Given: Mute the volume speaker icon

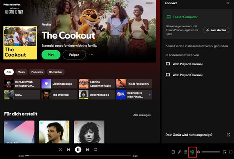Looking at the screenshot, I should pos(199,152).
